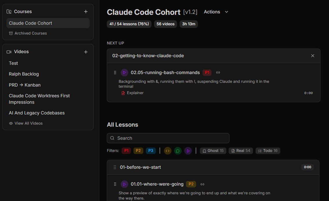Open the AI And Legacy Codebases video
The height and width of the screenshot is (201, 329).
point(37,113)
